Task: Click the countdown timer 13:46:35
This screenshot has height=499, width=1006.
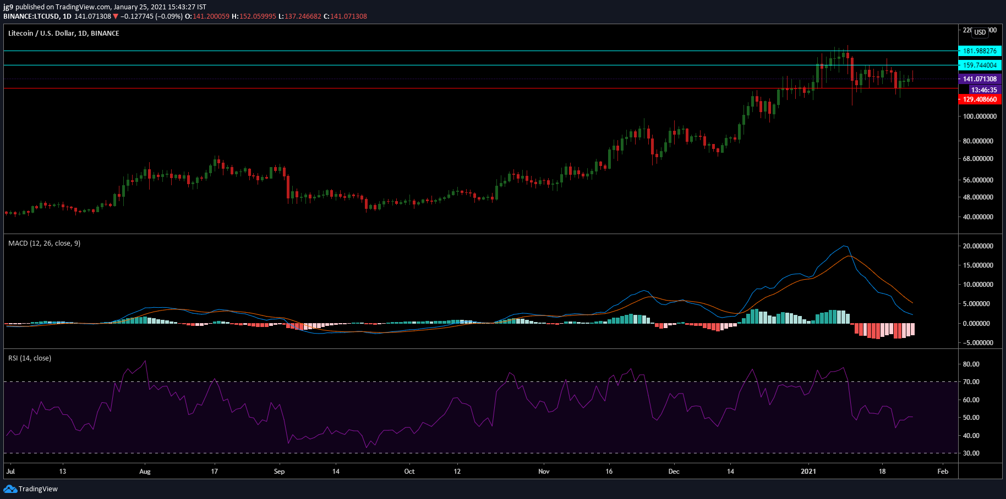Action: pos(984,90)
